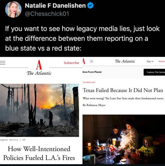The image size is (165, 166).
Task: Open the candlelit family photo
Action: [x=124, y=139]
